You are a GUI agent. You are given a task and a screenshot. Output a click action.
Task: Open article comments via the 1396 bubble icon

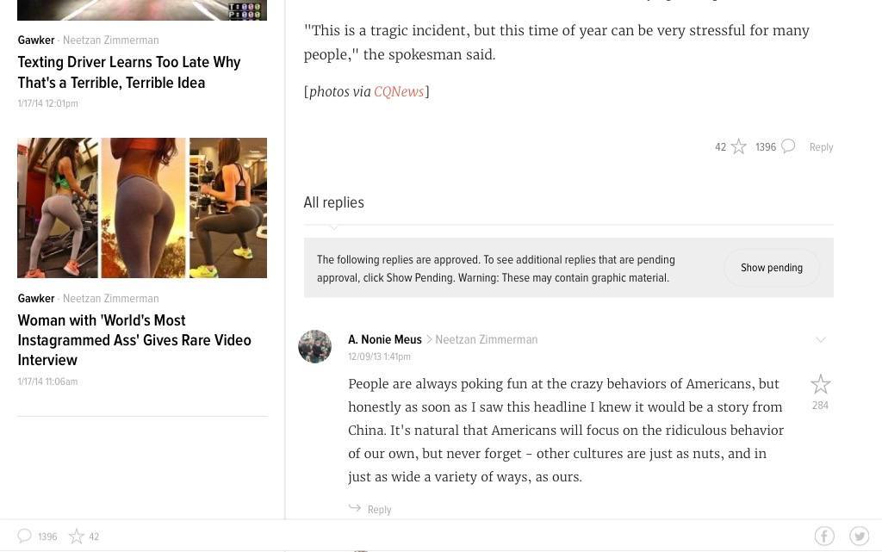[788, 146]
